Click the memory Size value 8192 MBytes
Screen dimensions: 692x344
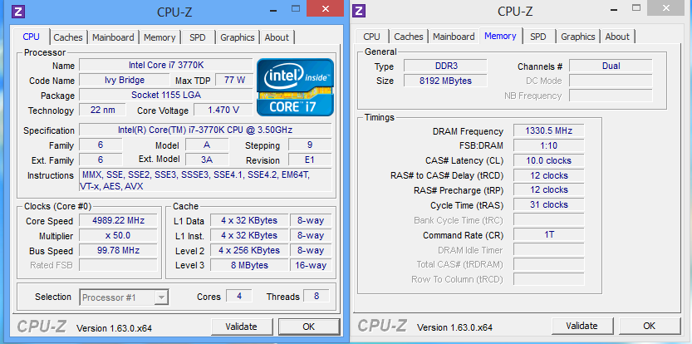(x=446, y=81)
